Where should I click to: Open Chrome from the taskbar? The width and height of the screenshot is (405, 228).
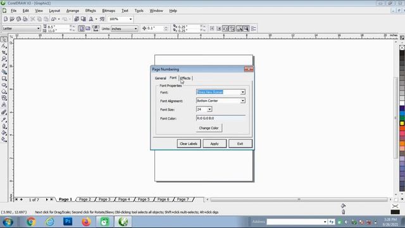pyautogui.click(x=31, y=222)
